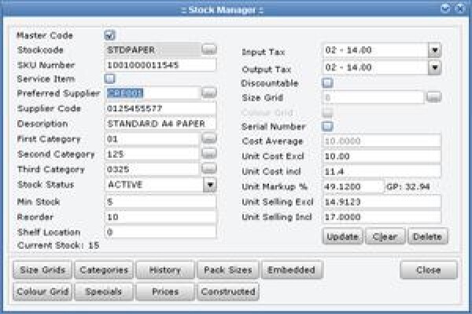Click the Unit Markup % field
The height and width of the screenshot is (314, 472).
[353, 187]
